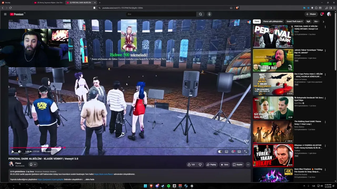Switch player to theater mode
Viewport: 337px width, 189px height.
pyautogui.click(x=239, y=151)
